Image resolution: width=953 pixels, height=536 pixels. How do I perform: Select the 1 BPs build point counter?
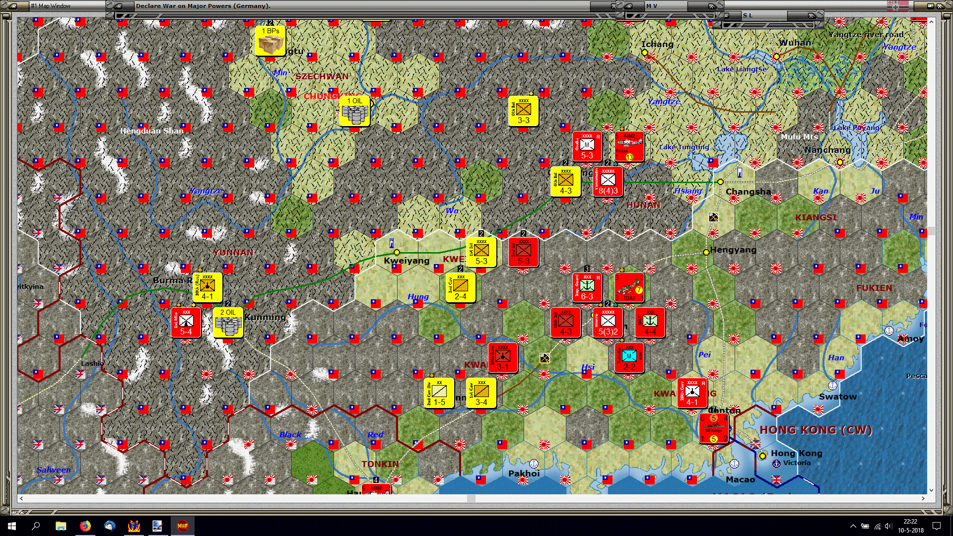[x=271, y=41]
